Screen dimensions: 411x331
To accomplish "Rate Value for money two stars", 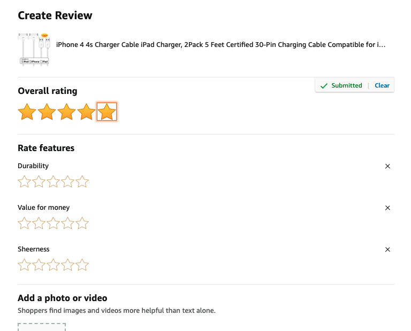I will (39, 224).
